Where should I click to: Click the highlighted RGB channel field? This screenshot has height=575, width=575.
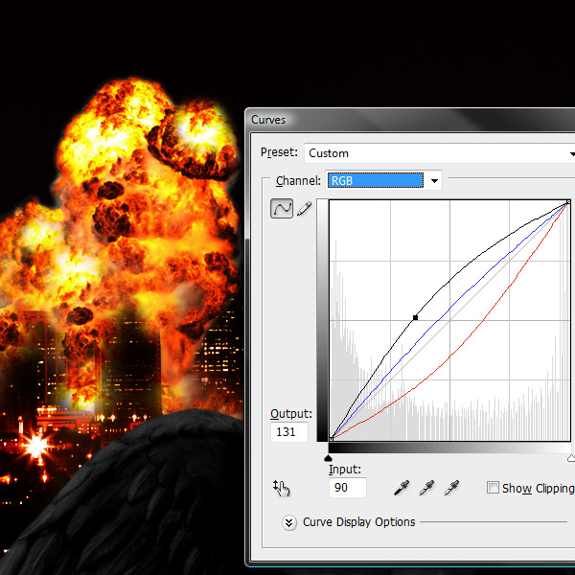click(x=376, y=180)
